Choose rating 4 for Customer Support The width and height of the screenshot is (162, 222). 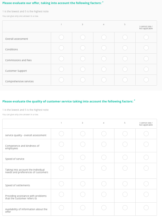pyautogui.click(x=104, y=69)
